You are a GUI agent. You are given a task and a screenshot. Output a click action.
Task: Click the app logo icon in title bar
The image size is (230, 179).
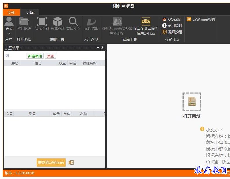tap(6, 6)
